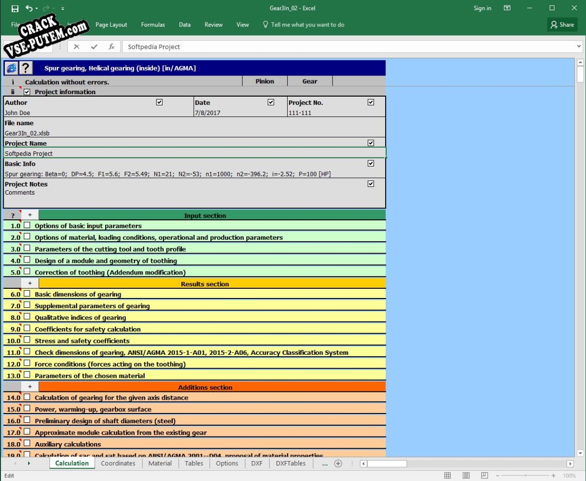Check box 10.0 Stress and safety coefficients

click(x=27, y=340)
